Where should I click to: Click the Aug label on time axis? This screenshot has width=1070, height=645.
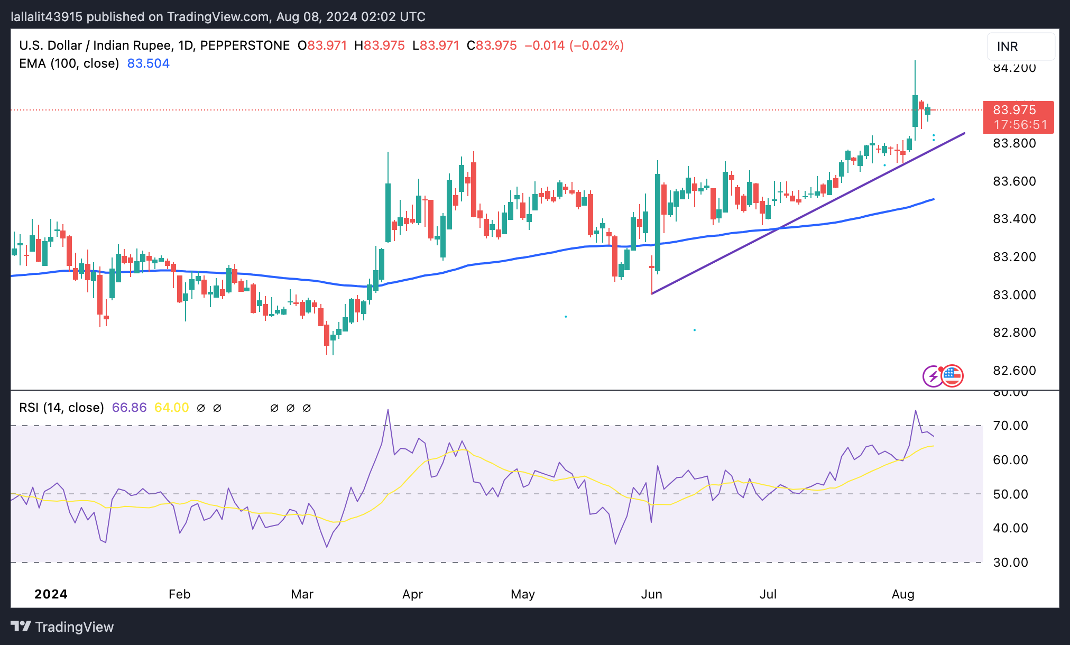902,594
